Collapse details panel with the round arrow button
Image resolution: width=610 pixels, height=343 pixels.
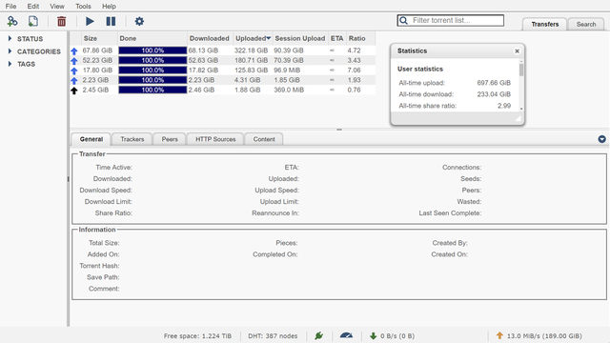(x=601, y=139)
